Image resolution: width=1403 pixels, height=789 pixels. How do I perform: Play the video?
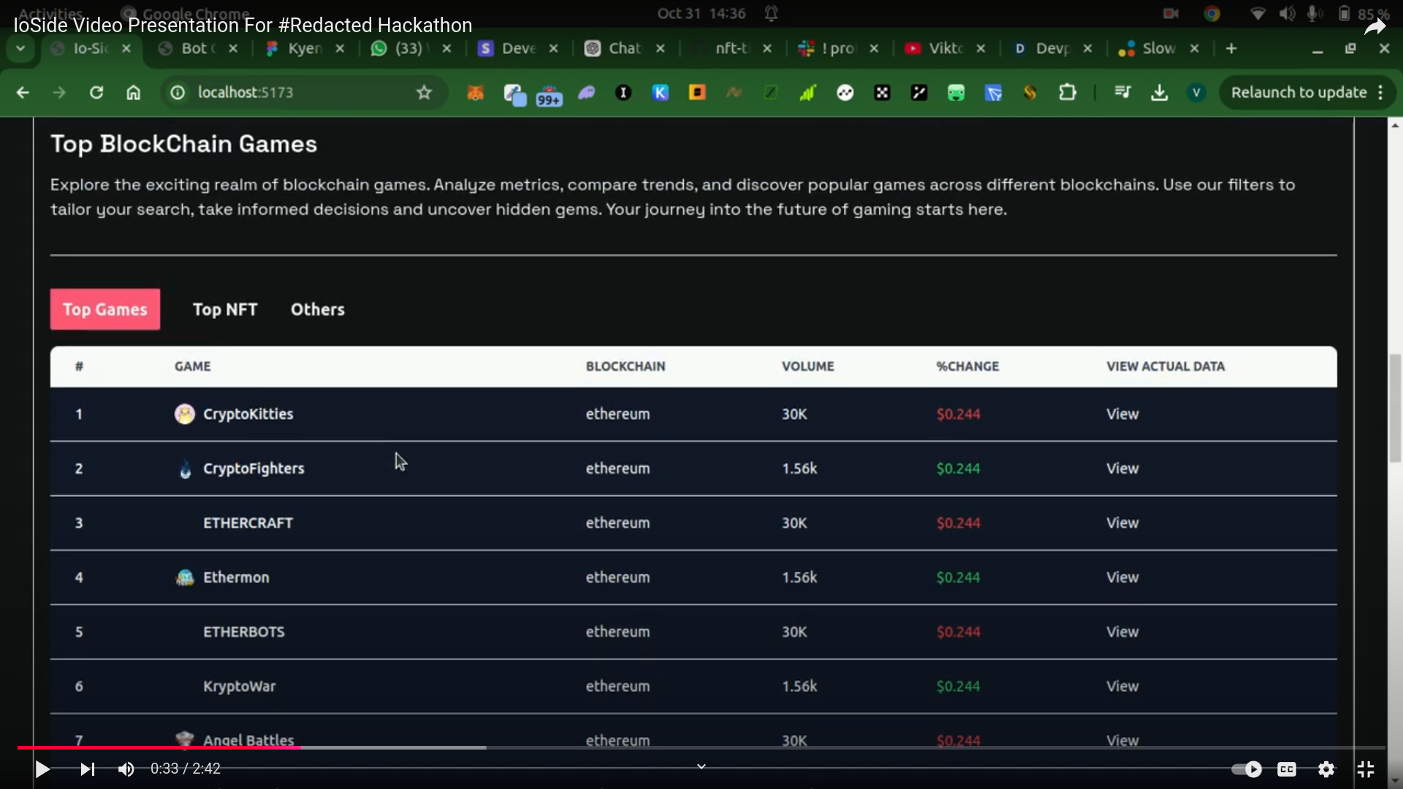point(42,769)
